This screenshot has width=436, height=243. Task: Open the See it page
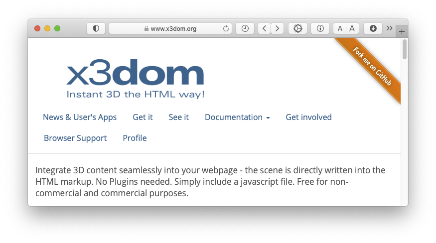[178, 117]
